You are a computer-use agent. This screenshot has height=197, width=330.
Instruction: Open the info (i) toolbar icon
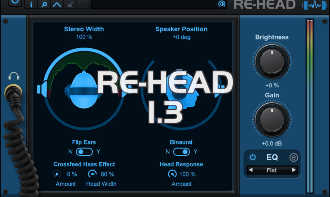click(x=31, y=4)
